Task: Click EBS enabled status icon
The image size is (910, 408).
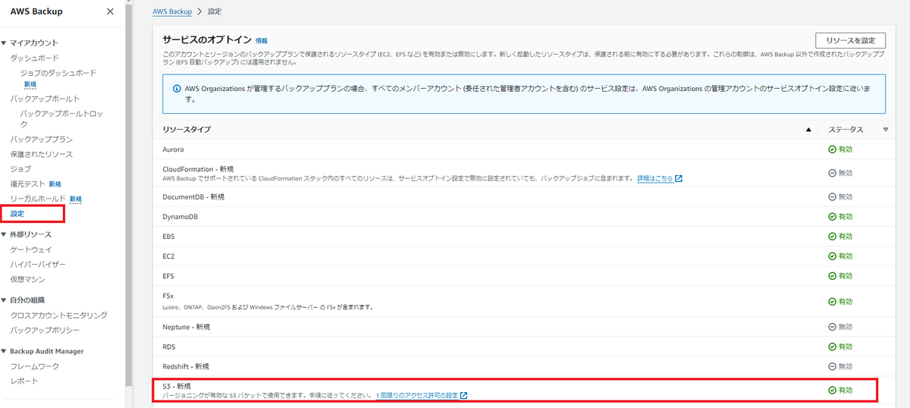Action: pyautogui.click(x=832, y=237)
